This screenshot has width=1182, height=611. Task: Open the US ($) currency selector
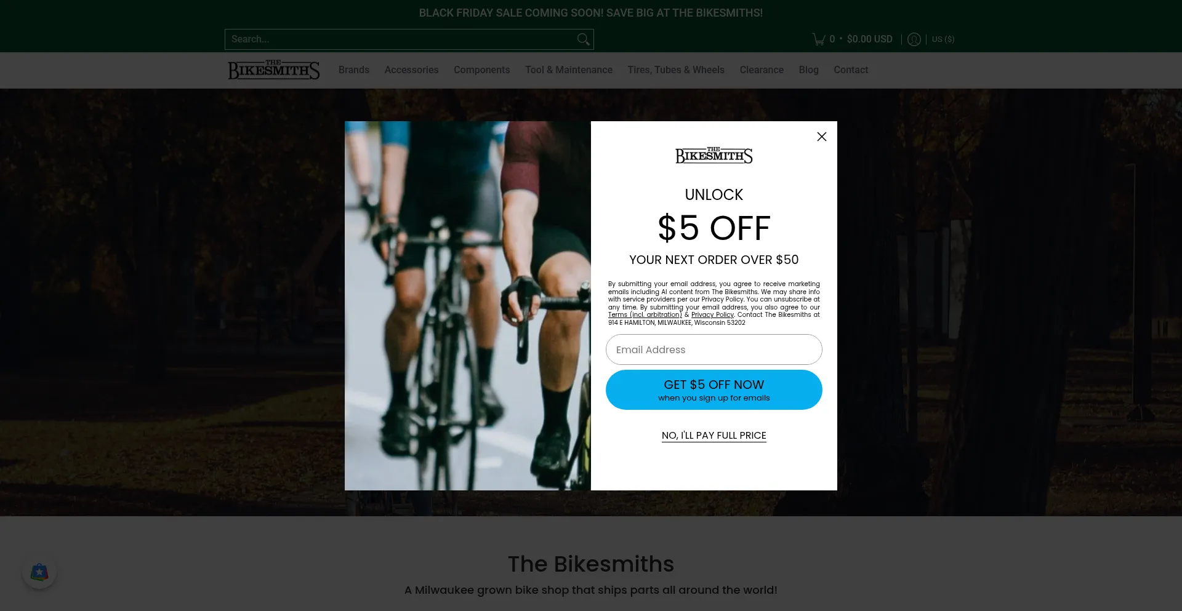943,39
